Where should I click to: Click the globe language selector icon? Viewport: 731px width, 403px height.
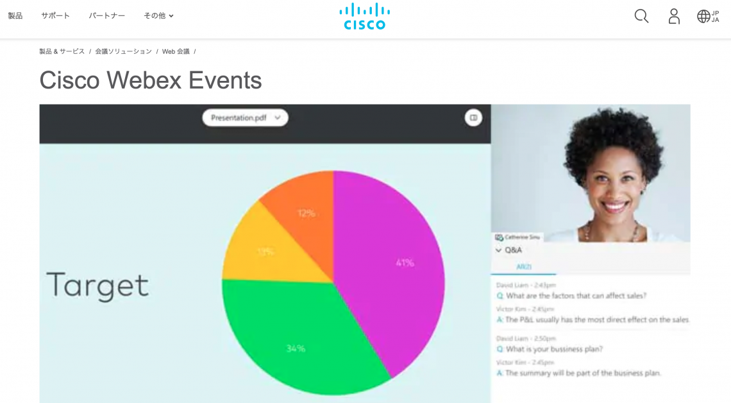pyautogui.click(x=703, y=16)
